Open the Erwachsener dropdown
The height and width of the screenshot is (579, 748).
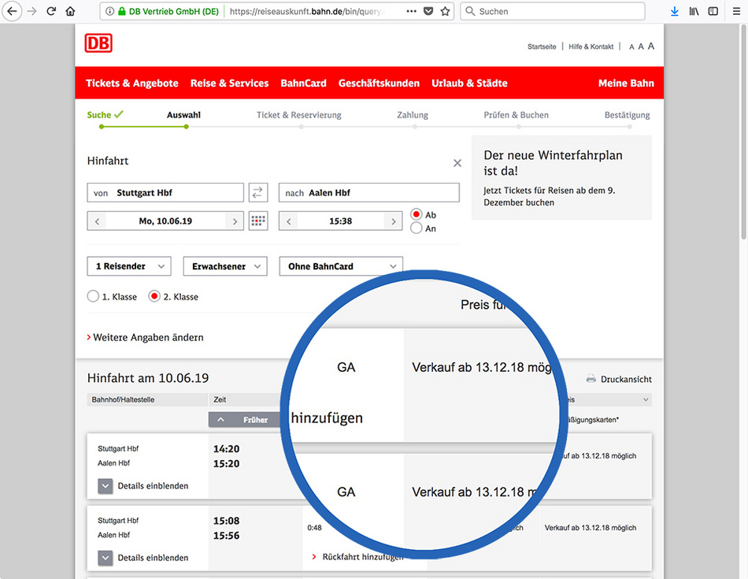click(225, 266)
